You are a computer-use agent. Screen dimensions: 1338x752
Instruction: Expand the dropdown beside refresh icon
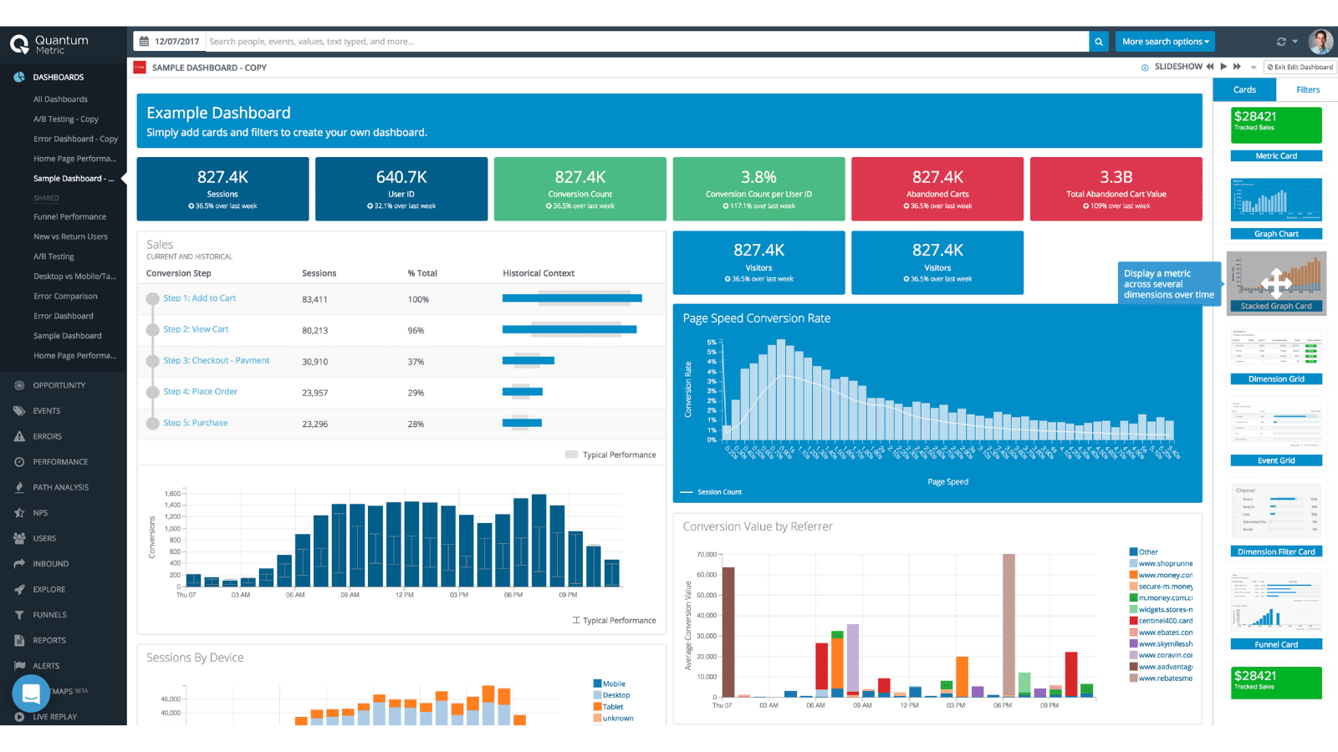pyautogui.click(x=1295, y=41)
